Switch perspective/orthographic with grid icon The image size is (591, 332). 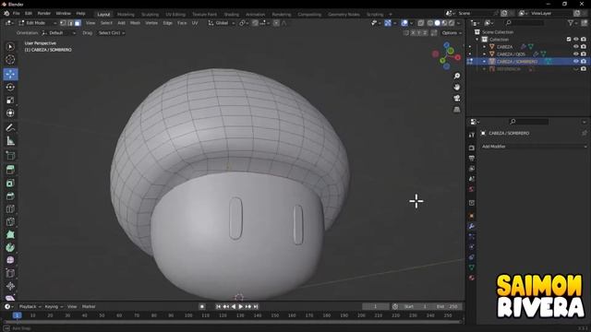[457, 110]
